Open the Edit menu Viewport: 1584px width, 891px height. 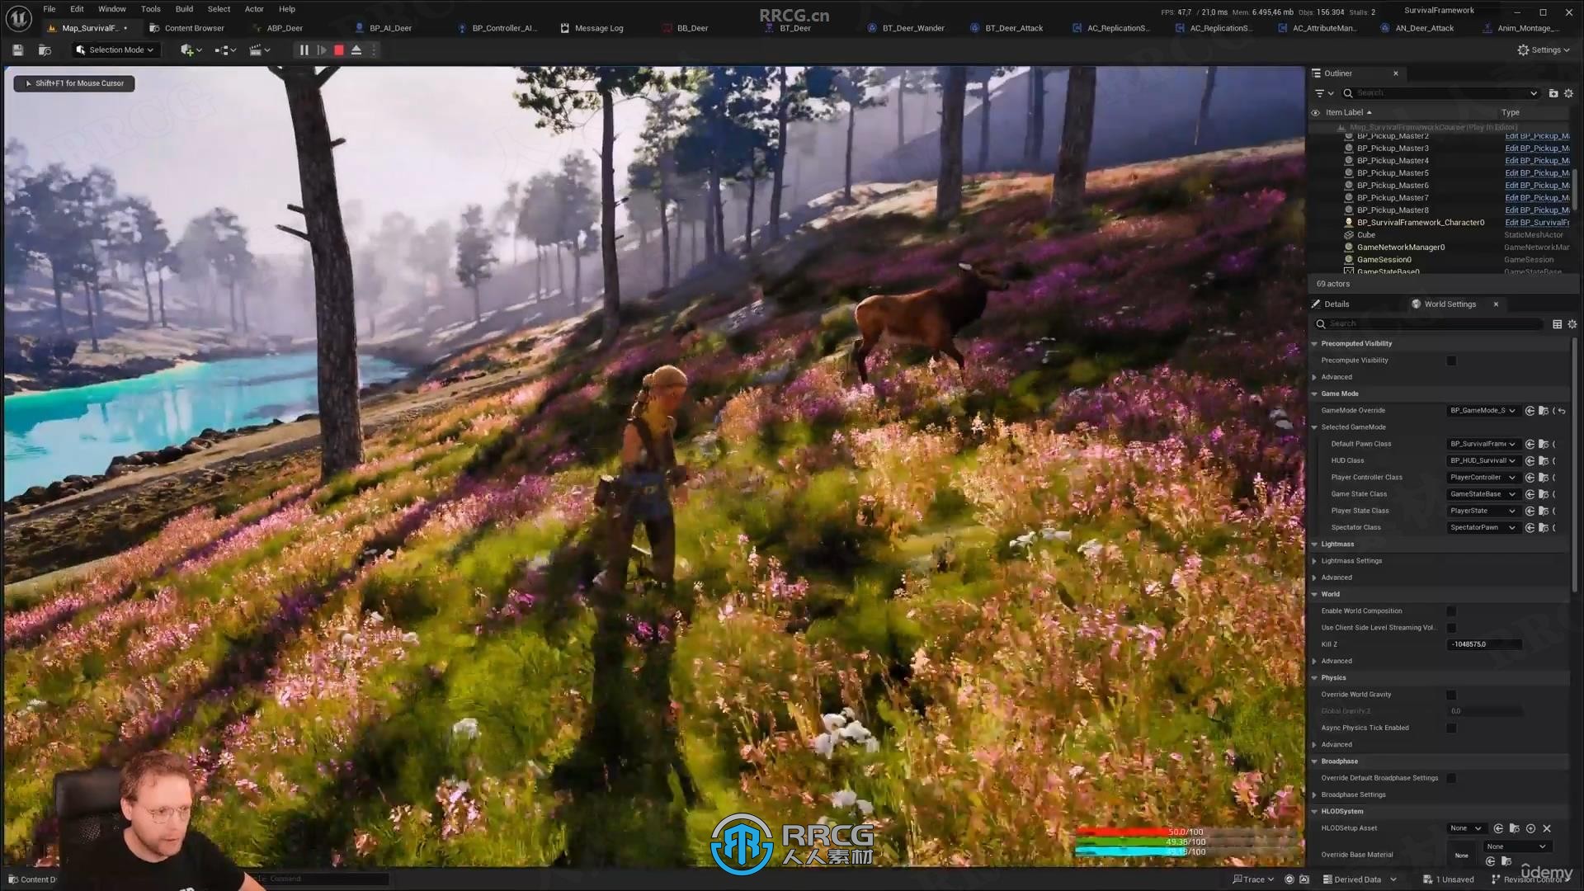pos(77,9)
